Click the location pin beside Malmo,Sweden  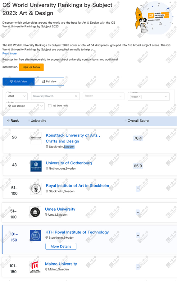point(46,269)
